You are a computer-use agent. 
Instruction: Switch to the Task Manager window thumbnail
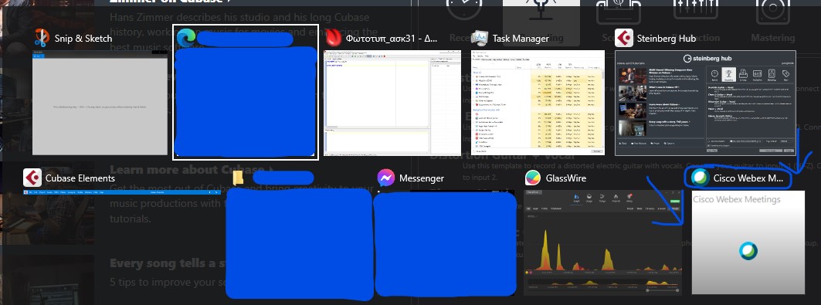538,103
